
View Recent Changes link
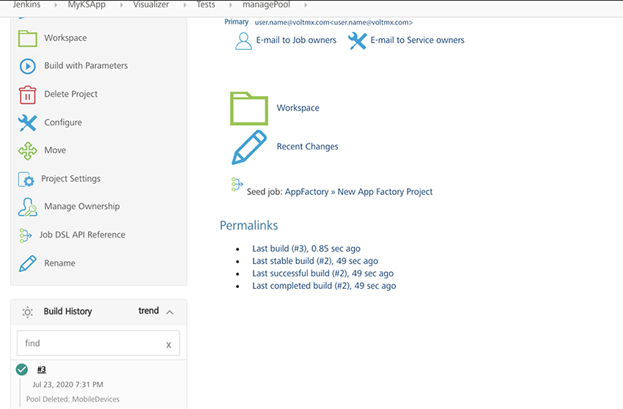308,147
